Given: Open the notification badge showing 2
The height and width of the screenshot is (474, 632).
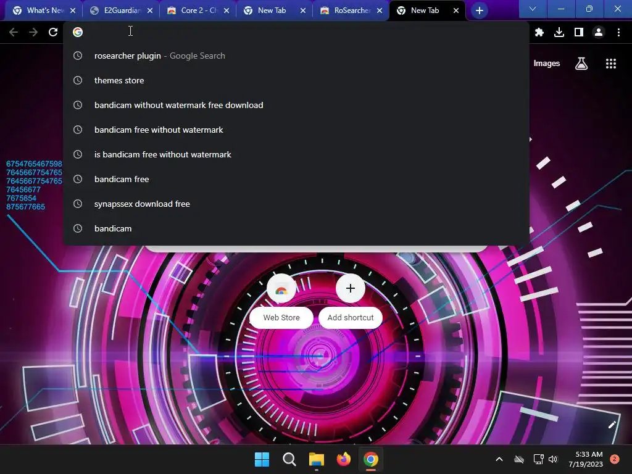Looking at the screenshot, I should coord(615,459).
